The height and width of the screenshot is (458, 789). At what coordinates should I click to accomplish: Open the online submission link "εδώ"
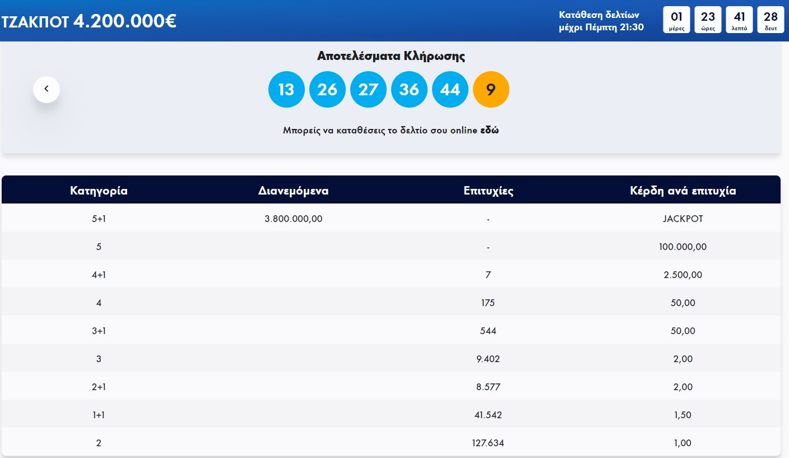tap(490, 131)
